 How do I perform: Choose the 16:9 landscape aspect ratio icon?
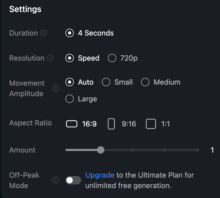pyautogui.click(x=72, y=124)
